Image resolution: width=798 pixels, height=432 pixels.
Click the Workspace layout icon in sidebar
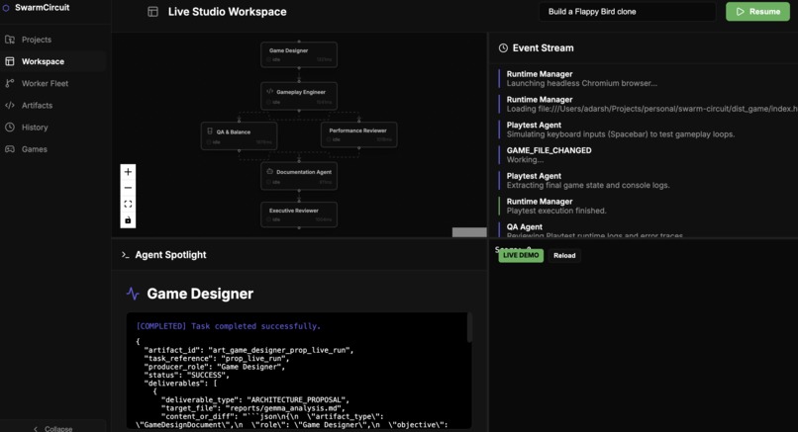(10, 61)
